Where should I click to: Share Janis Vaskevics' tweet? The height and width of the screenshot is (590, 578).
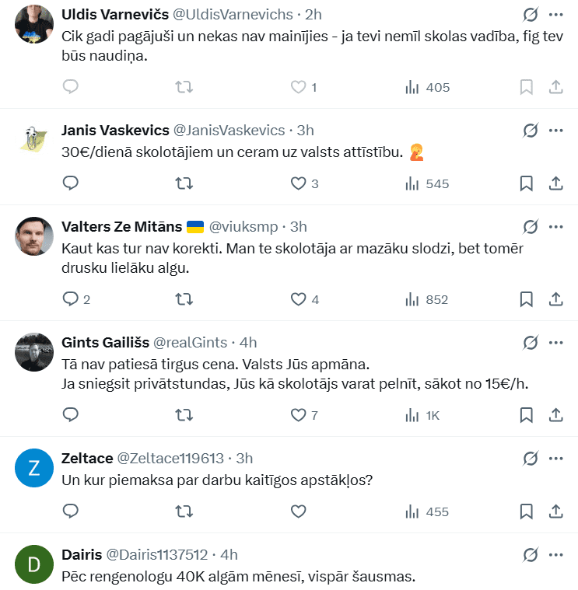point(556,183)
